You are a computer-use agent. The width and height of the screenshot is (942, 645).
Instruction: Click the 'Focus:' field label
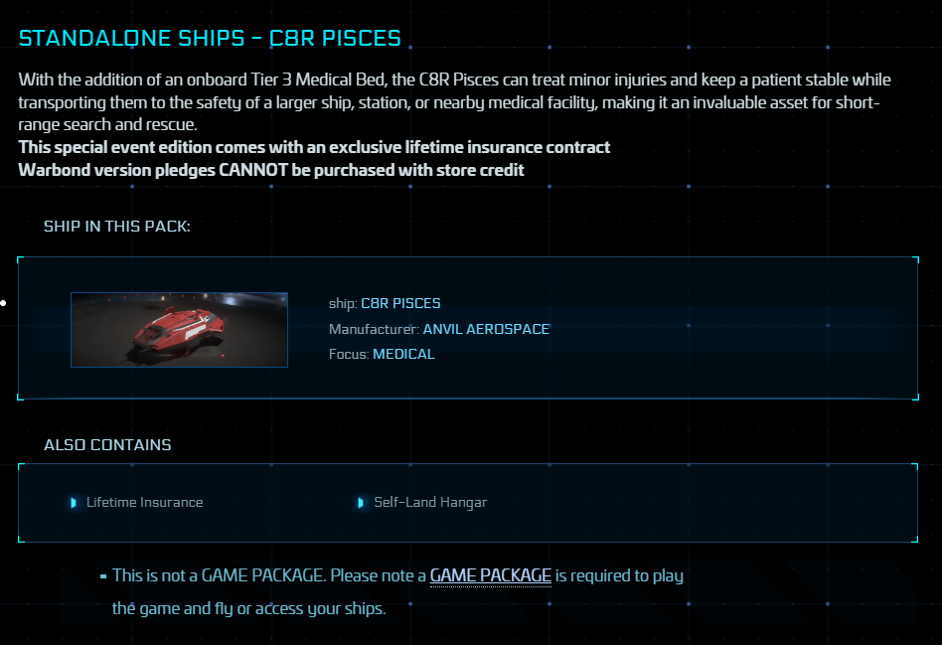(x=349, y=354)
